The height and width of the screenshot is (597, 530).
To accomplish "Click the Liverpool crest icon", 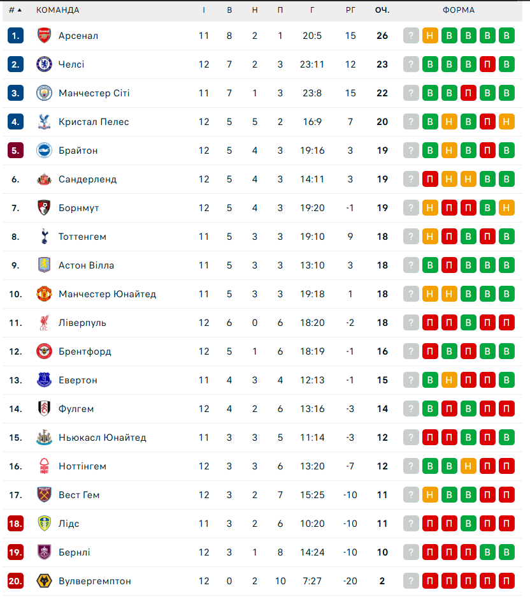I will tap(44, 323).
